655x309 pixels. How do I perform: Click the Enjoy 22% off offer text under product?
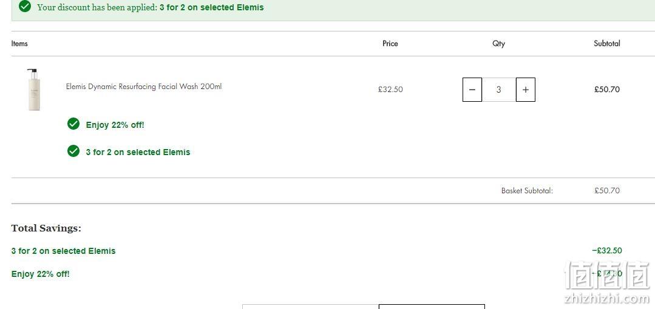(115, 125)
